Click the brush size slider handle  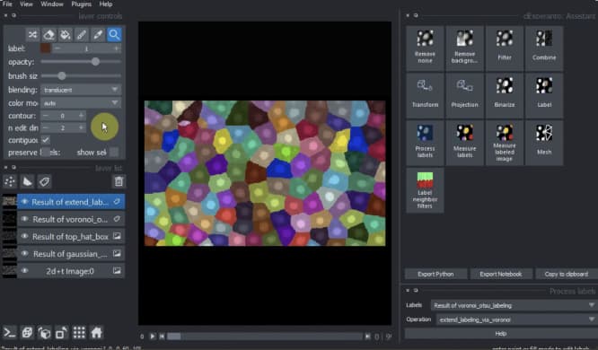[x=62, y=76]
